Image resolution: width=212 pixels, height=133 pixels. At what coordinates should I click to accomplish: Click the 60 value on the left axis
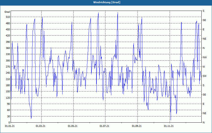[x=8, y=110]
